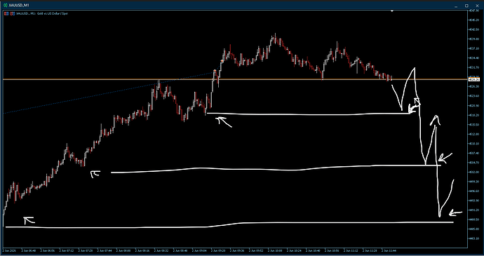Click the chart title 'Gold vs US Dollar / Spot'
Viewport: 484px width, 256px height.
tap(53, 13)
